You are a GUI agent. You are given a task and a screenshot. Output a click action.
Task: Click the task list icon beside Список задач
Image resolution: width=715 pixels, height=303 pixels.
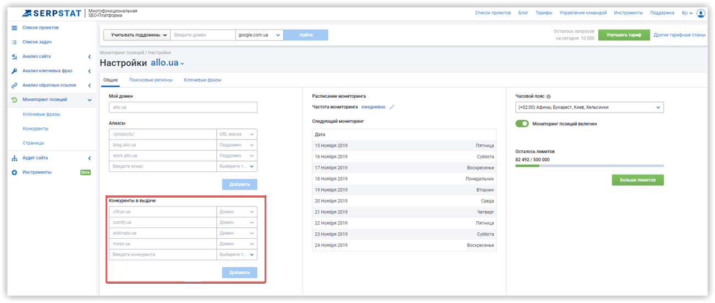click(x=14, y=42)
